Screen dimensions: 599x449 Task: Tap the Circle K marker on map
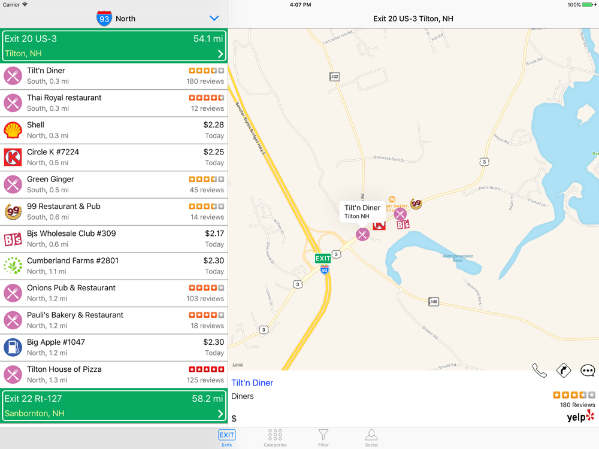[379, 225]
